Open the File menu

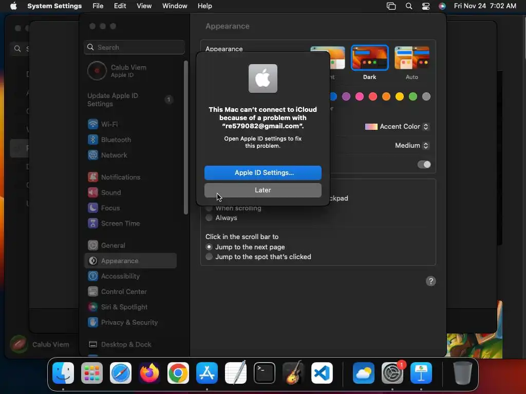(98, 6)
